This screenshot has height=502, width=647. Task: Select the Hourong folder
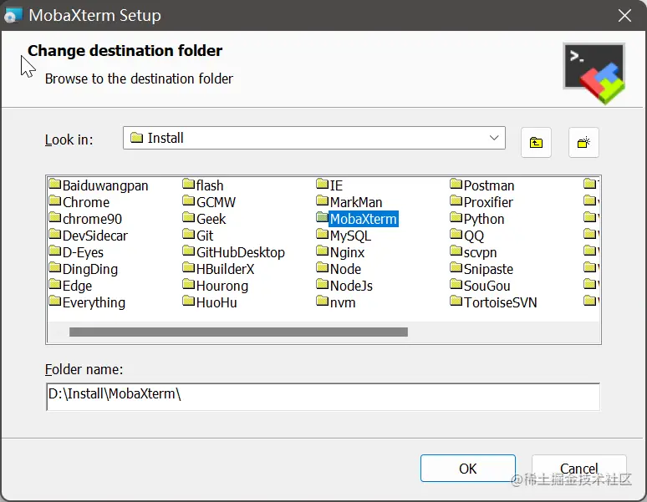click(x=216, y=286)
